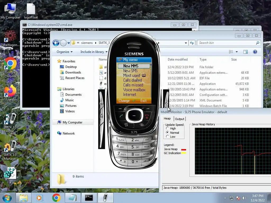271x203 pixels.
Task: Click the 0 + key on phone keypad
Action: (x=135, y=162)
